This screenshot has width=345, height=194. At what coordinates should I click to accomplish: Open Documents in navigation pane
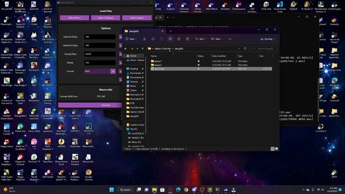135,78
